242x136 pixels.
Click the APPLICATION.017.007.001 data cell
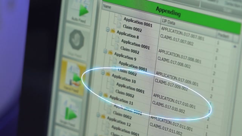(x=183, y=34)
